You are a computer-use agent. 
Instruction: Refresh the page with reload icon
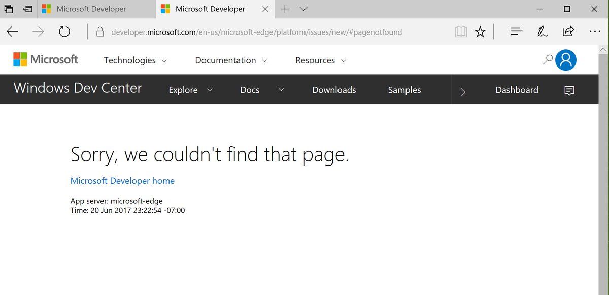click(x=64, y=32)
